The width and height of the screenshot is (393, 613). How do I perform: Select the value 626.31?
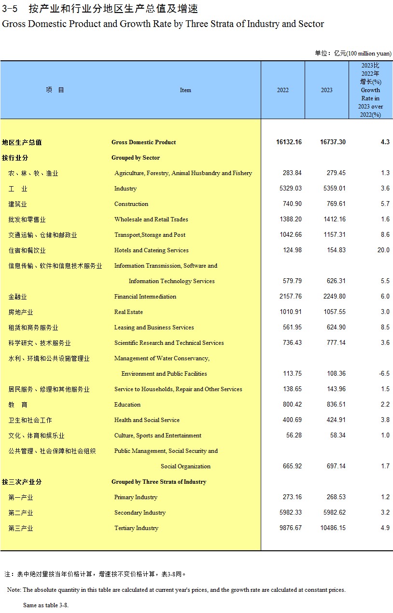pyautogui.click(x=336, y=281)
